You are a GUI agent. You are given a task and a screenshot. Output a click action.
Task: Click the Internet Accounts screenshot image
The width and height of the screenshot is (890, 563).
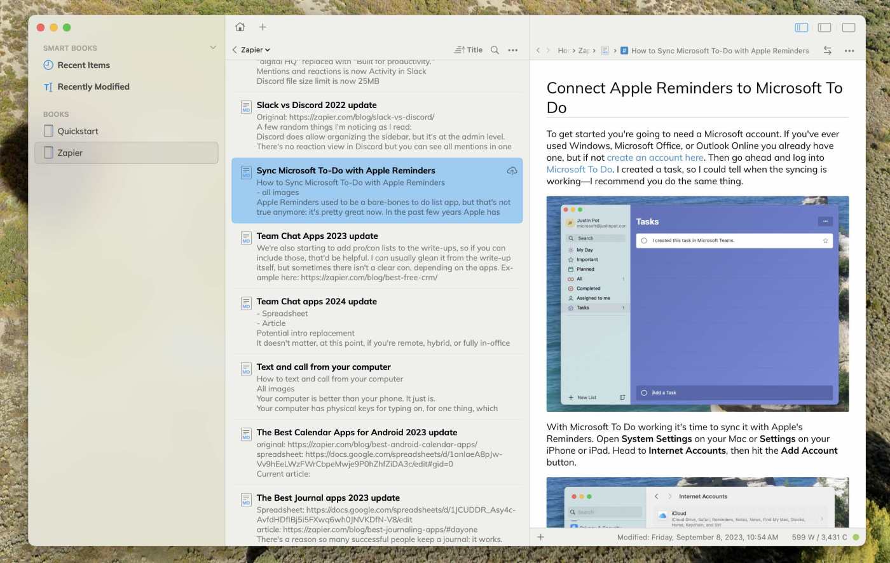(697, 503)
